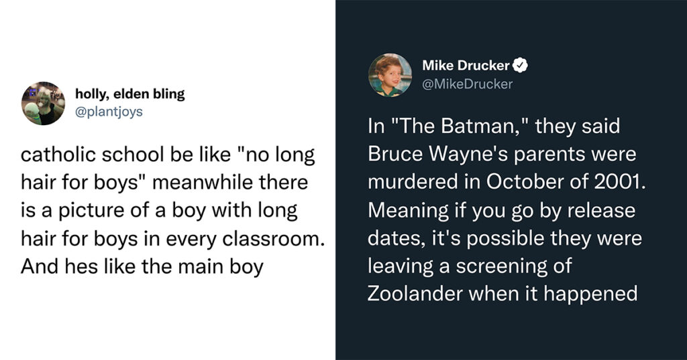Click the verified badge beside Mike Drucker
687x360 pixels.
520,66
